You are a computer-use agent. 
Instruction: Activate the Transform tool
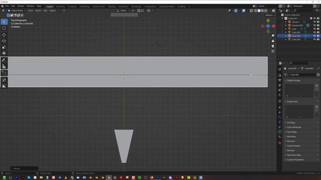click(4, 53)
